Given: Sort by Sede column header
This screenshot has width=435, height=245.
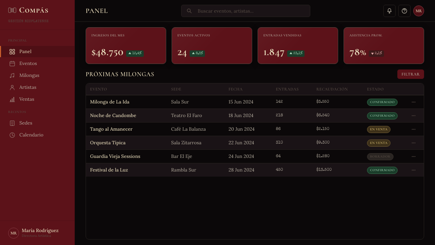Looking at the screenshot, I should [176, 89].
